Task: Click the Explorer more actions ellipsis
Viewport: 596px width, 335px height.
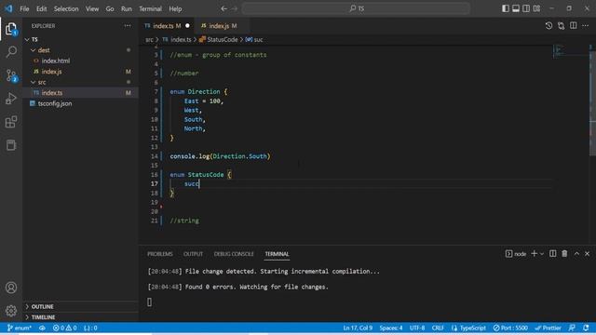Action: tap(128, 26)
